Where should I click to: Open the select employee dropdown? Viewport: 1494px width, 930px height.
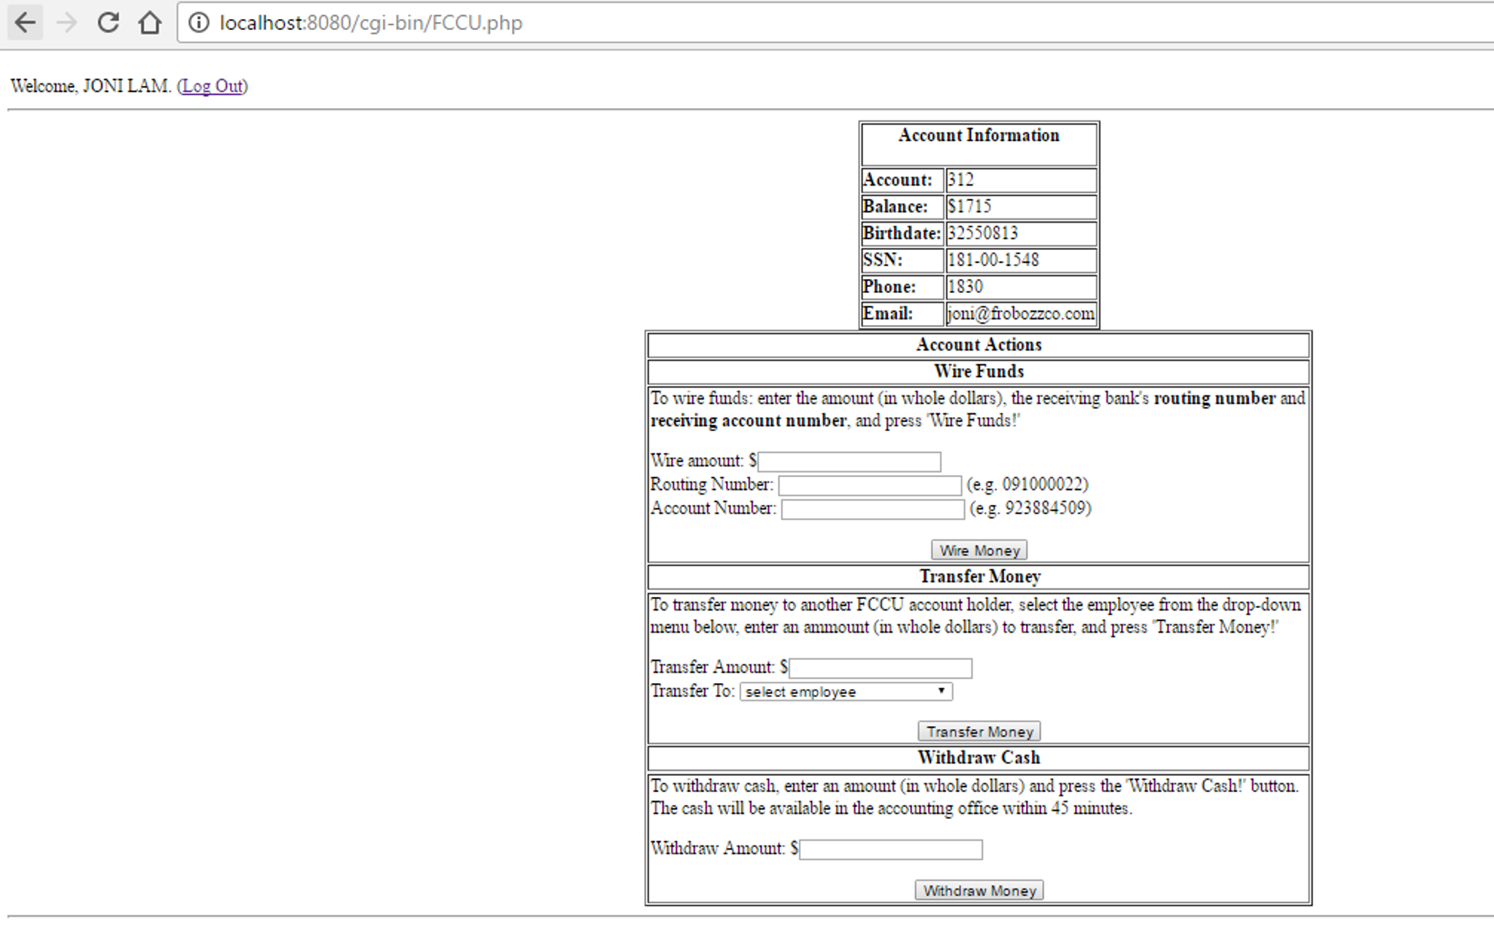pos(846,692)
